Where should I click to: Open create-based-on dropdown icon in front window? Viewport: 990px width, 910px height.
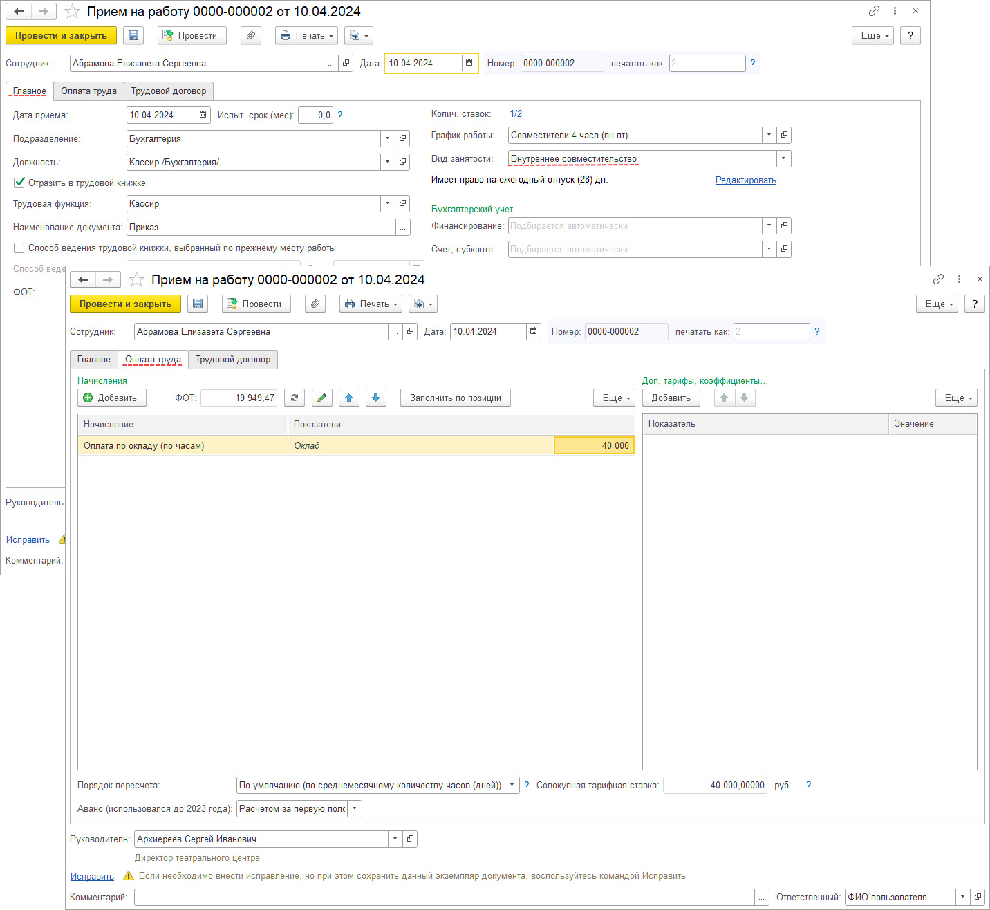tap(423, 304)
